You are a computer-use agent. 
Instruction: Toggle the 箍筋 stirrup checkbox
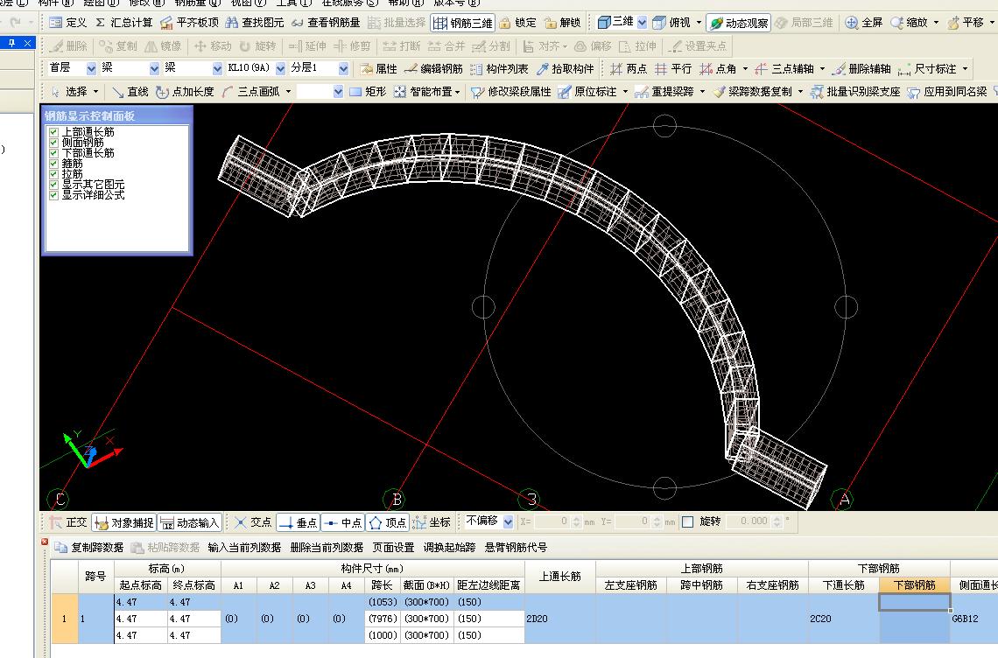pos(54,164)
